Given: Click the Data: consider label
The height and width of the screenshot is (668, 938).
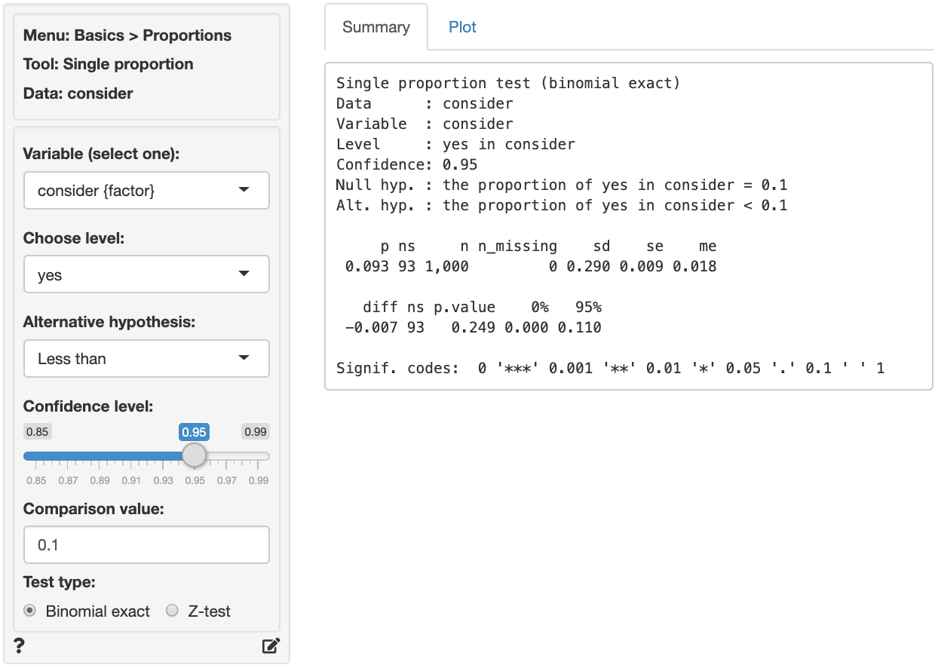Looking at the screenshot, I should [x=78, y=93].
